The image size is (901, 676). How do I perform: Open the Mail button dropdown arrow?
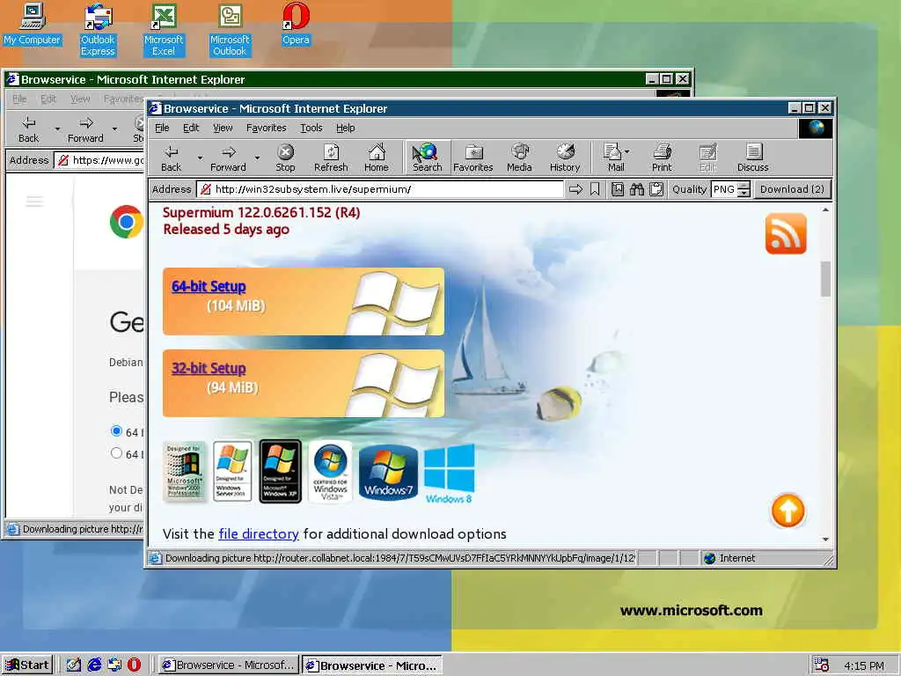tap(626, 151)
